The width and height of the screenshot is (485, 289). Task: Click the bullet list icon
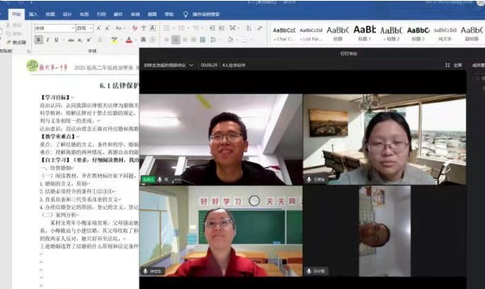click(x=167, y=28)
